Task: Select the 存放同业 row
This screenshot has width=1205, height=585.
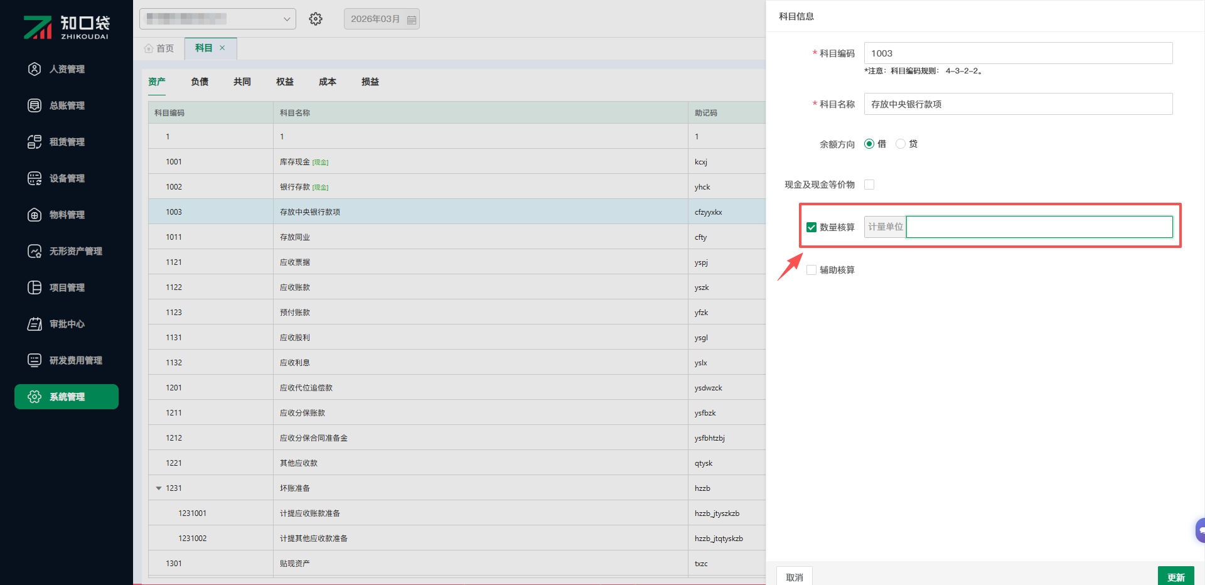Action: coord(457,237)
